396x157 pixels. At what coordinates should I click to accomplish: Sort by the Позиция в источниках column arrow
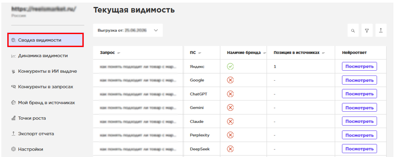pyautogui.click(x=323, y=53)
